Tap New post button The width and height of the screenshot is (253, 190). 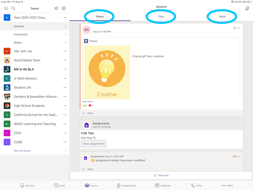tap(161, 175)
